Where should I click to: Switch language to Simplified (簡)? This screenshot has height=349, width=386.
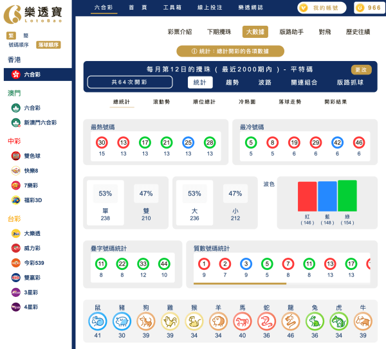click(x=26, y=36)
